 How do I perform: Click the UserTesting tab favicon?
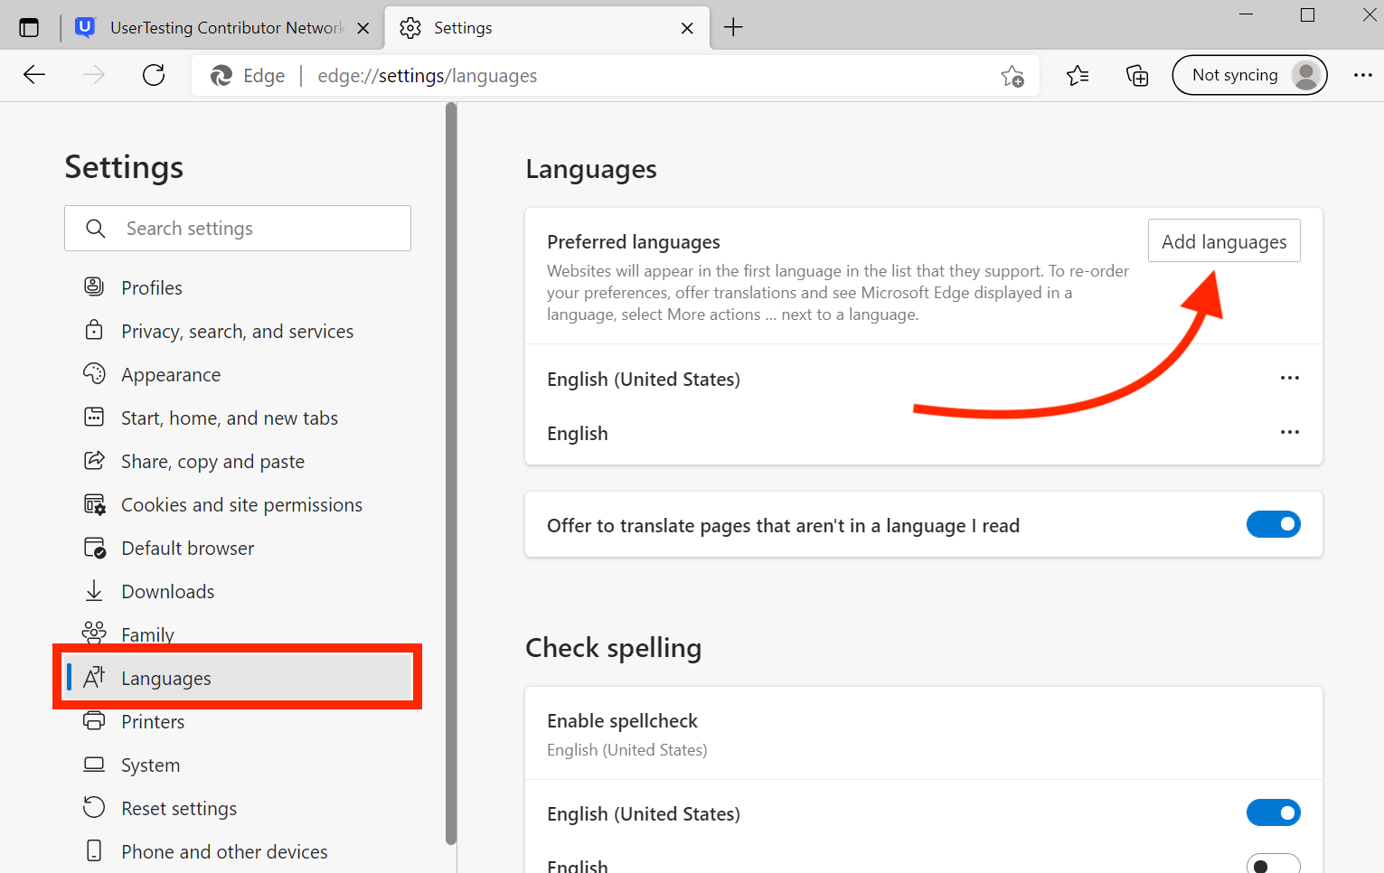85,27
